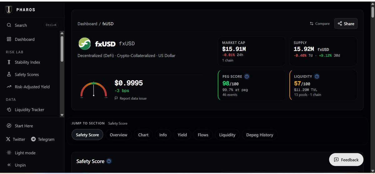
Task: Open the Telegram link
Action: tap(43, 139)
